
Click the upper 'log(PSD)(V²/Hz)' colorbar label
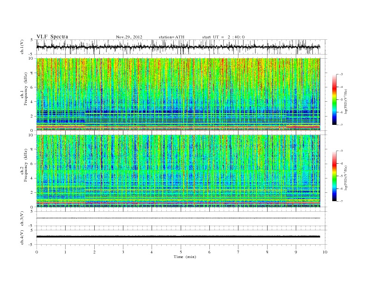(346, 101)
